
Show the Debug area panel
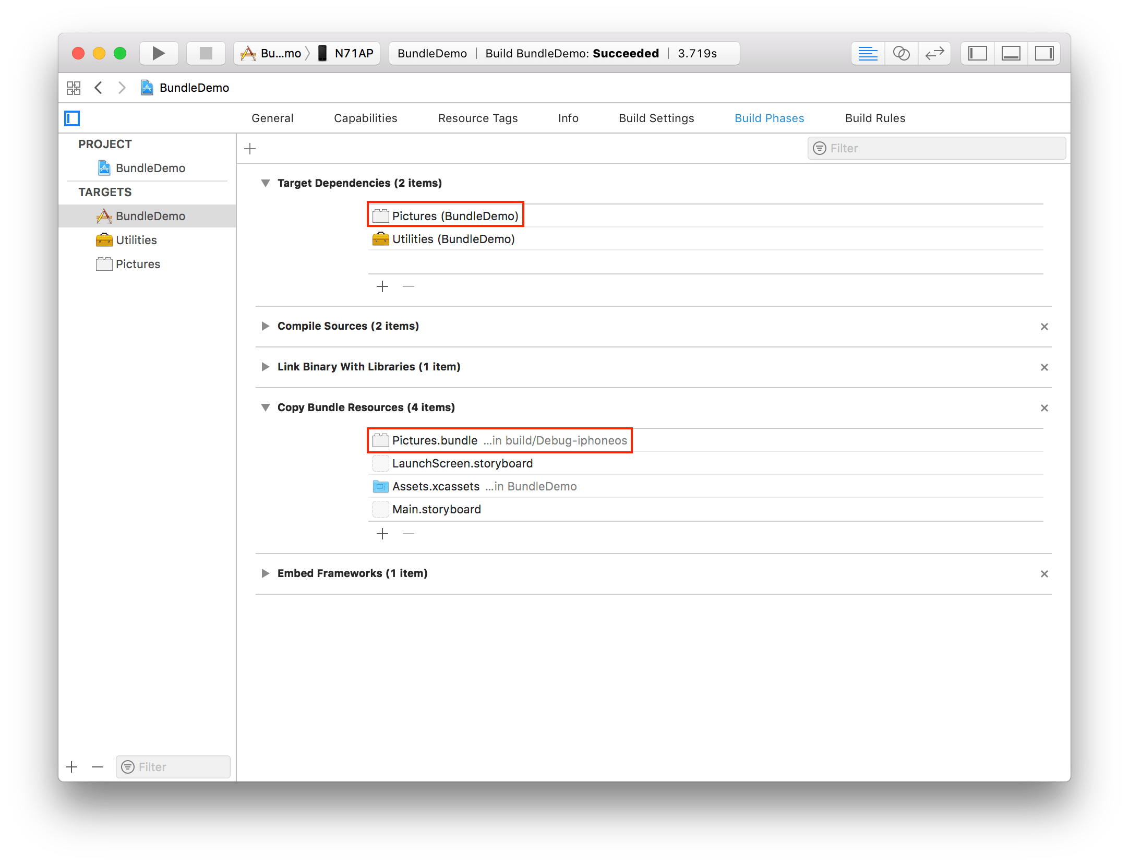point(1011,53)
